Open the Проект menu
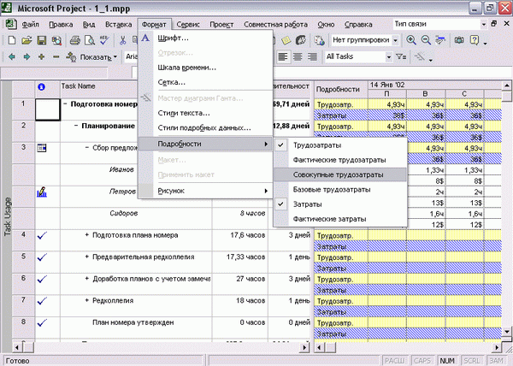Viewport: 513px width, 366px height. 221,24
